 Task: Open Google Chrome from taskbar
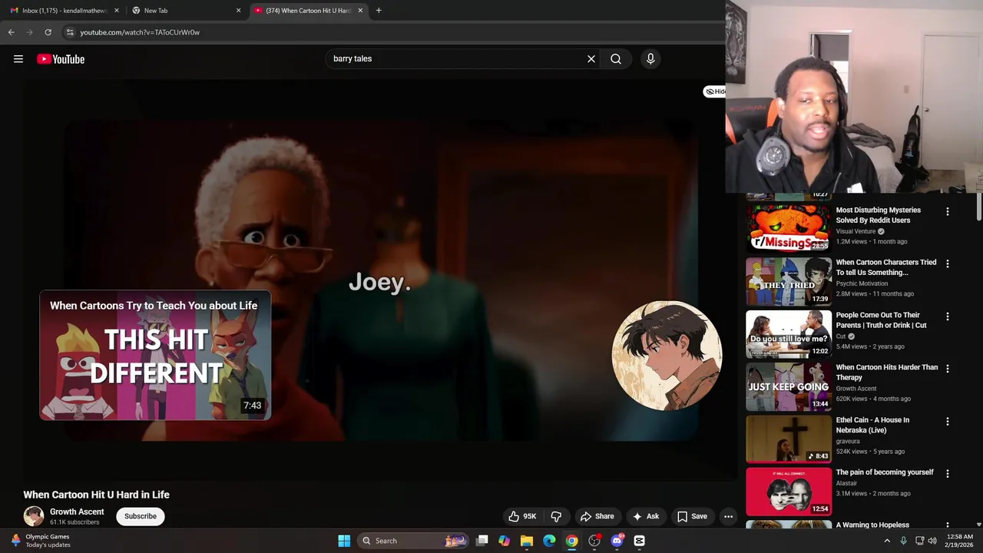572,541
